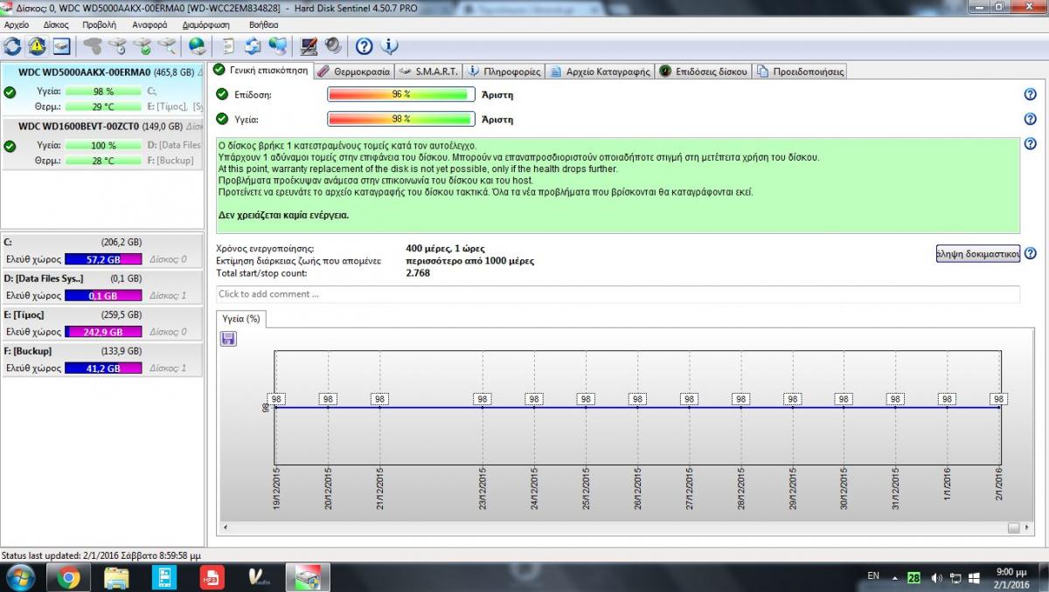Screen dimensions: 1049x592
Task: Select the F: [Buckup] partition
Action: coord(102,360)
